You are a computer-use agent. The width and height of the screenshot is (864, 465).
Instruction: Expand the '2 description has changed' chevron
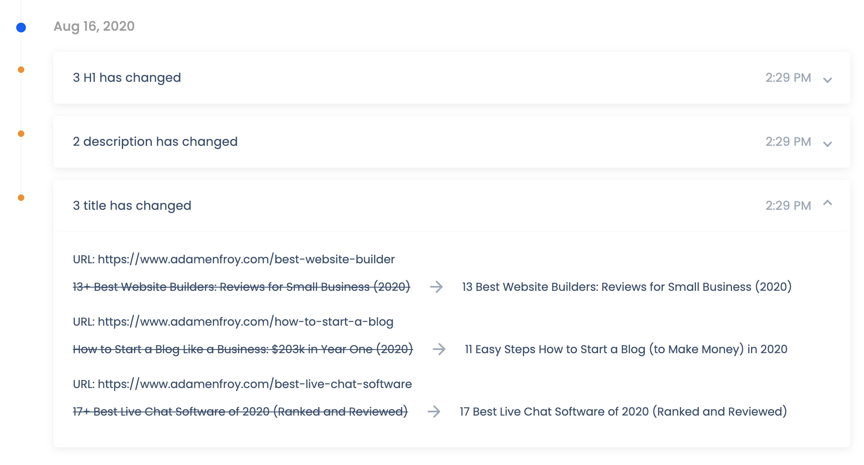(828, 144)
